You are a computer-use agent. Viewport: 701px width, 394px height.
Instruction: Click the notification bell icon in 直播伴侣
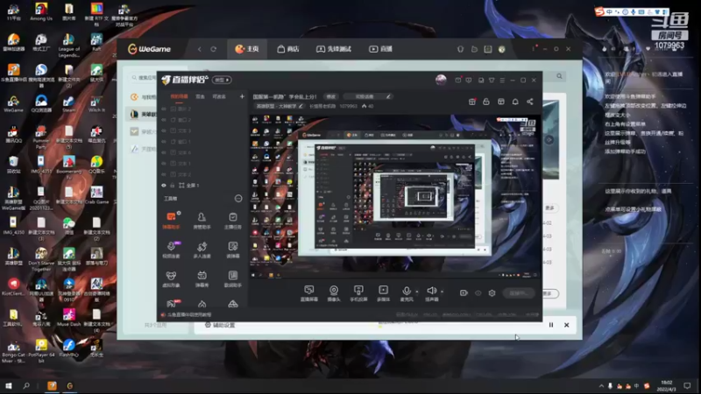[515, 102]
